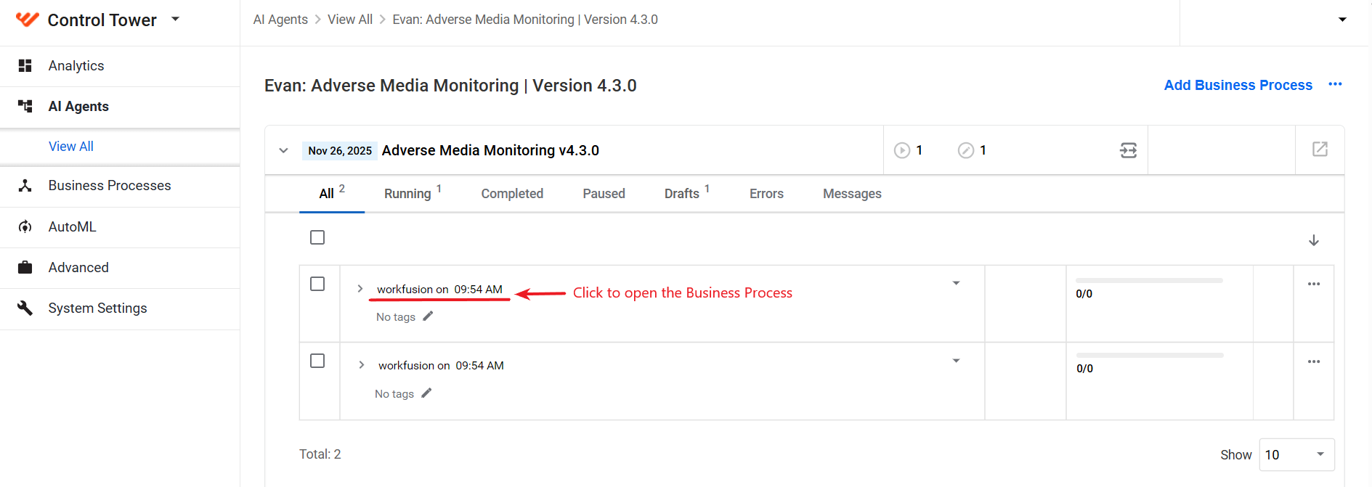Click the AI Agents tree icon
Viewport: 1372px width, 487px height.
(25, 107)
